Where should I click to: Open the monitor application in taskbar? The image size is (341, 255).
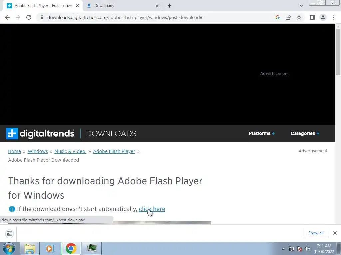pos(91,248)
